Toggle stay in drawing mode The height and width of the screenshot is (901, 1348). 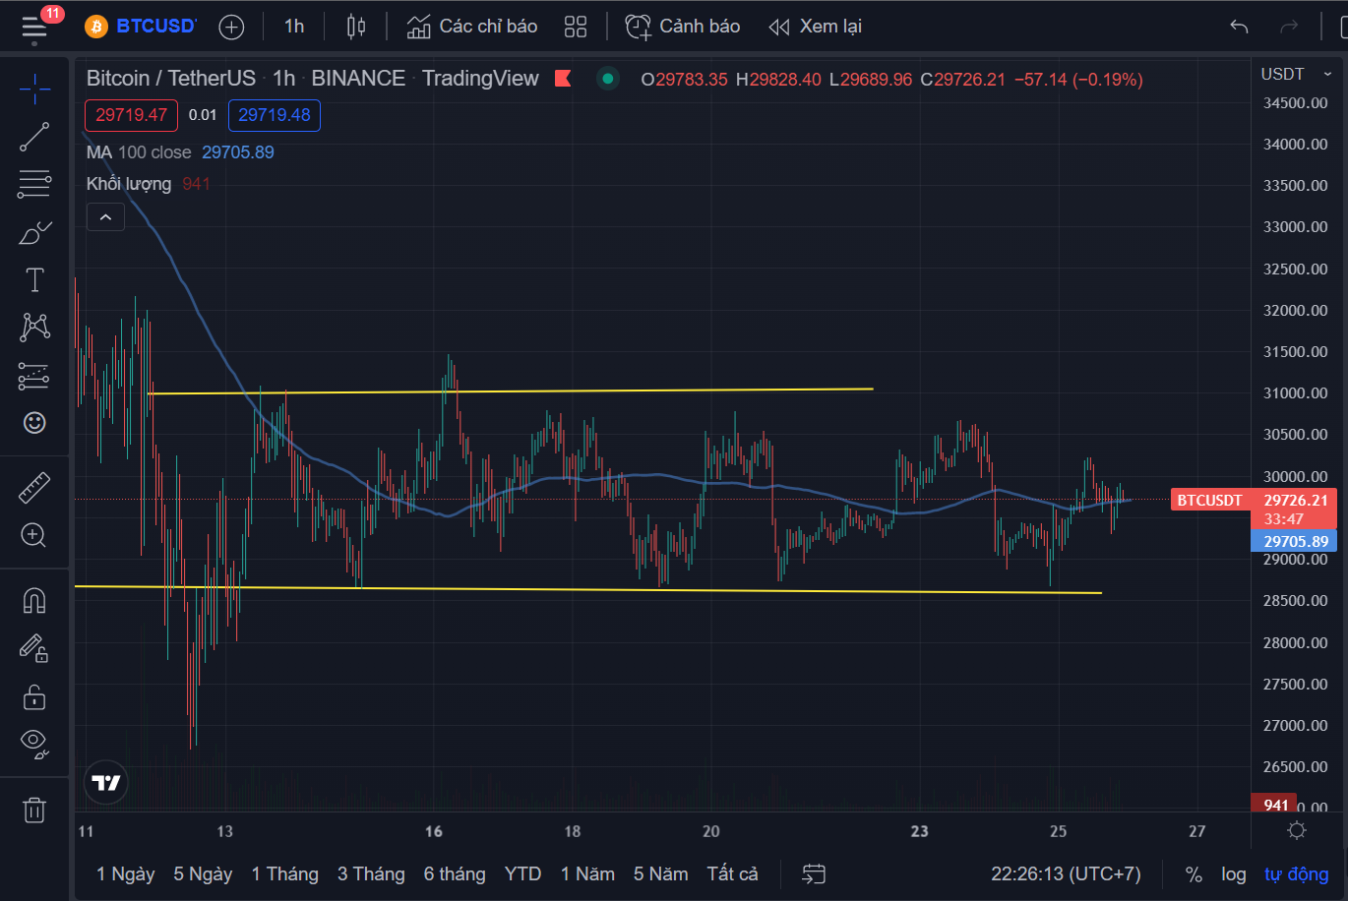(x=34, y=648)
